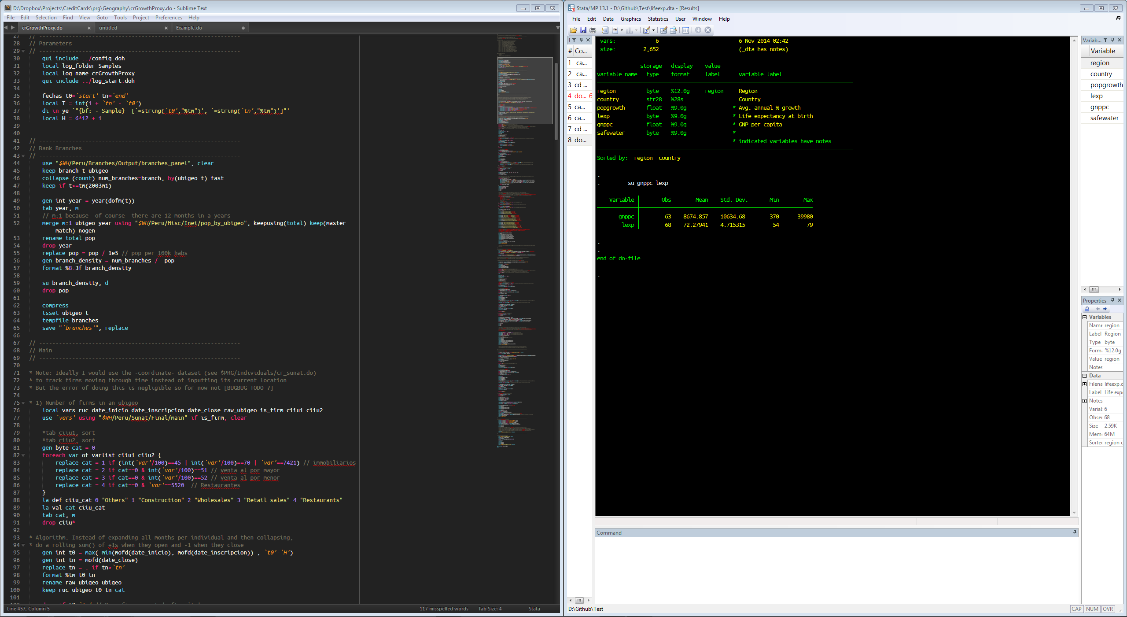This screenshot has width=1127, height=617.
Task: Click the Save icon in Stata toolbar
Action: [583, 30]
